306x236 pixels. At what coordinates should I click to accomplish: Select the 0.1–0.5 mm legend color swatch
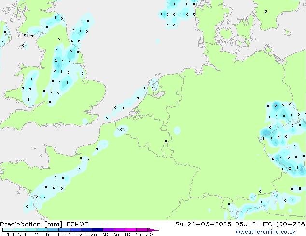pos(8,230)
